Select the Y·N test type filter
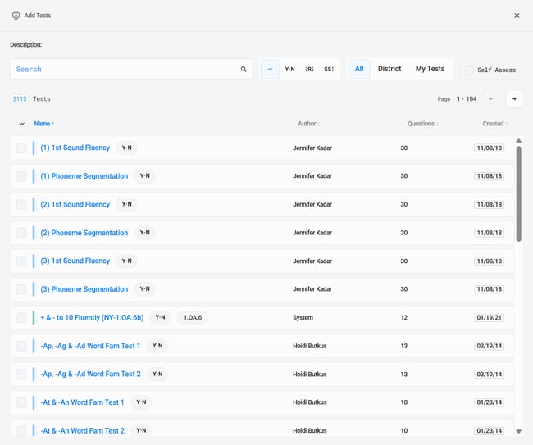Viewport: 533px width, 445px height. tap(289, 70)
